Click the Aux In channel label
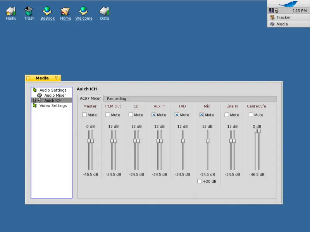Viewport: 310px width, 232px height. [159, 106]
